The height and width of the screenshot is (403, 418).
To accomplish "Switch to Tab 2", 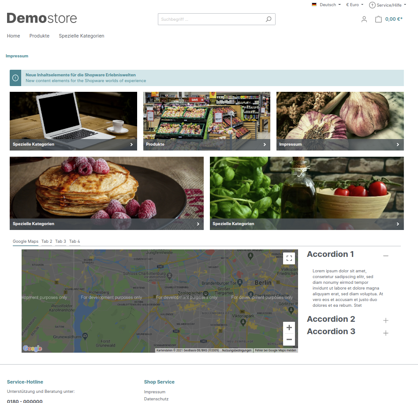I will (x=47, y=241).
